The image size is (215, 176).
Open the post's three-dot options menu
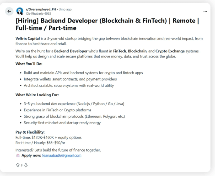[x=205, y=11]
